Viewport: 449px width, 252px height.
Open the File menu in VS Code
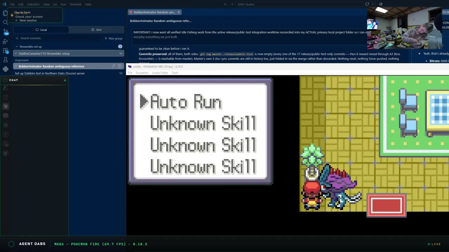(x=12, y=4)
